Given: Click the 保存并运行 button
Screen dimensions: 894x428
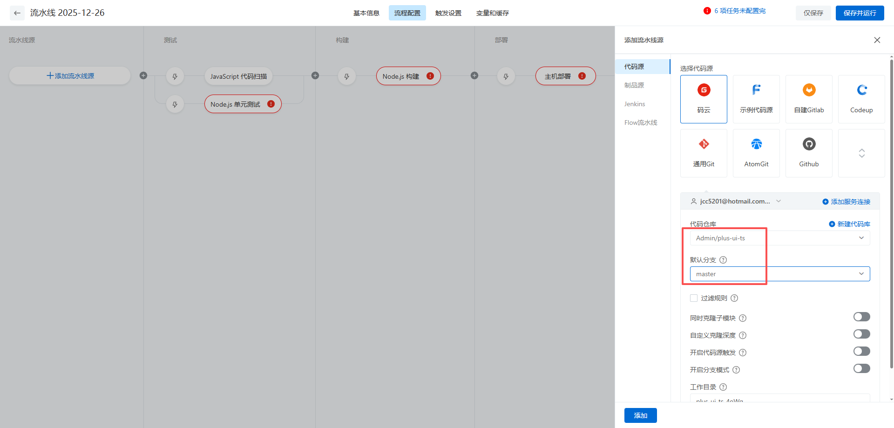Looking at the screenshot, I should click(x=860, y=13).
